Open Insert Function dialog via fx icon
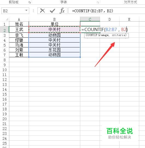 point(62,11)
